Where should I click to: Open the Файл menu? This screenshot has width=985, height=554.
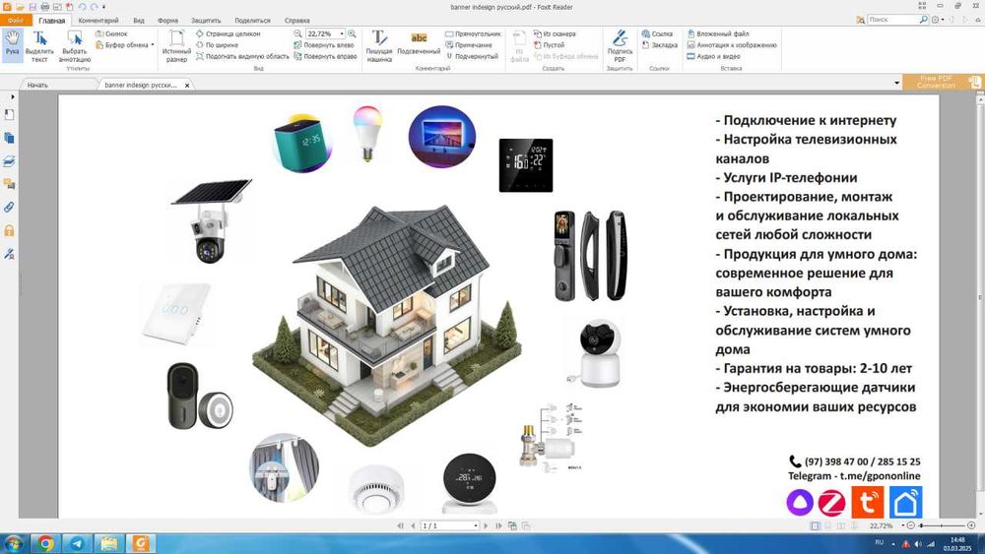pyautogui.click(x=16, y=20)
